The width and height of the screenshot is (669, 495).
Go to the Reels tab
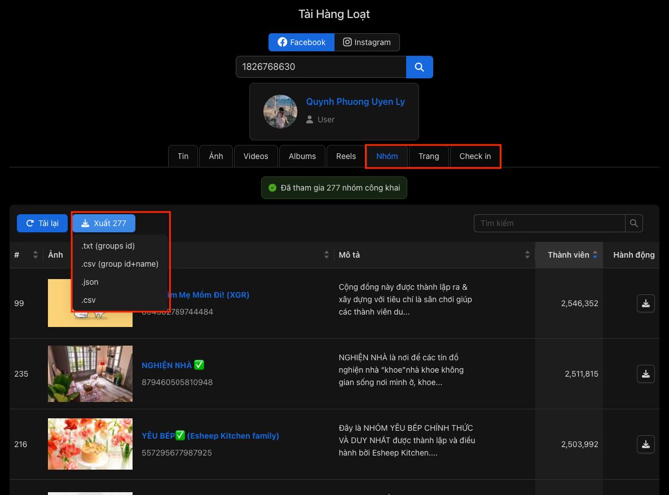pos(346,156)
